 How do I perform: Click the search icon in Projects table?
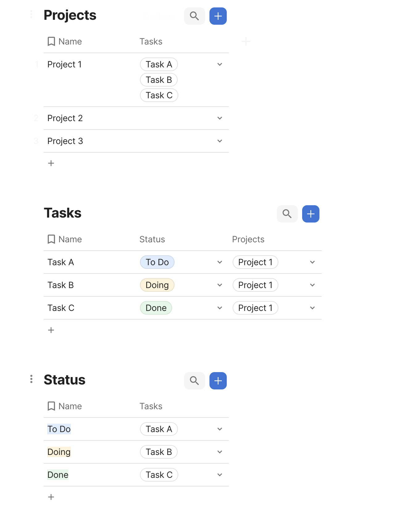pyautogui.click(x=194, y=16)
